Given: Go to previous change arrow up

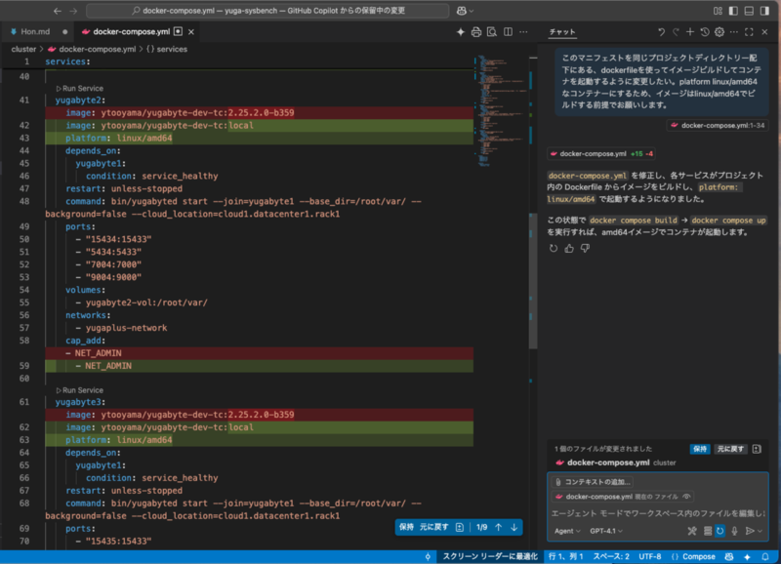Looking at the screenshot, I should [x=499, y=527].
